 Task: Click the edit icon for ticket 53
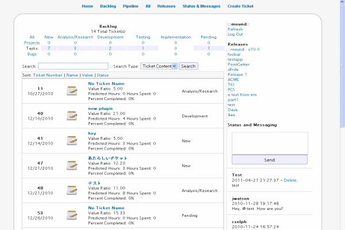(72, 215)
